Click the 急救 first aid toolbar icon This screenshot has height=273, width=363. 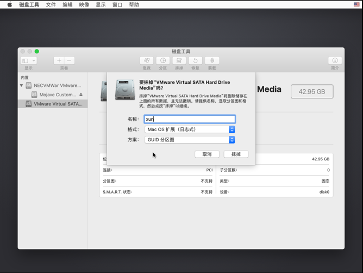click(147, 60)
